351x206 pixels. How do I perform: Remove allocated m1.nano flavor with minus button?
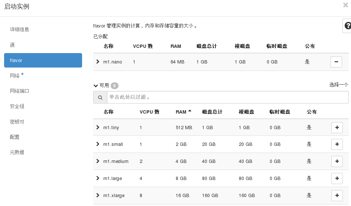pyautogui.click(x=336, y=62)
